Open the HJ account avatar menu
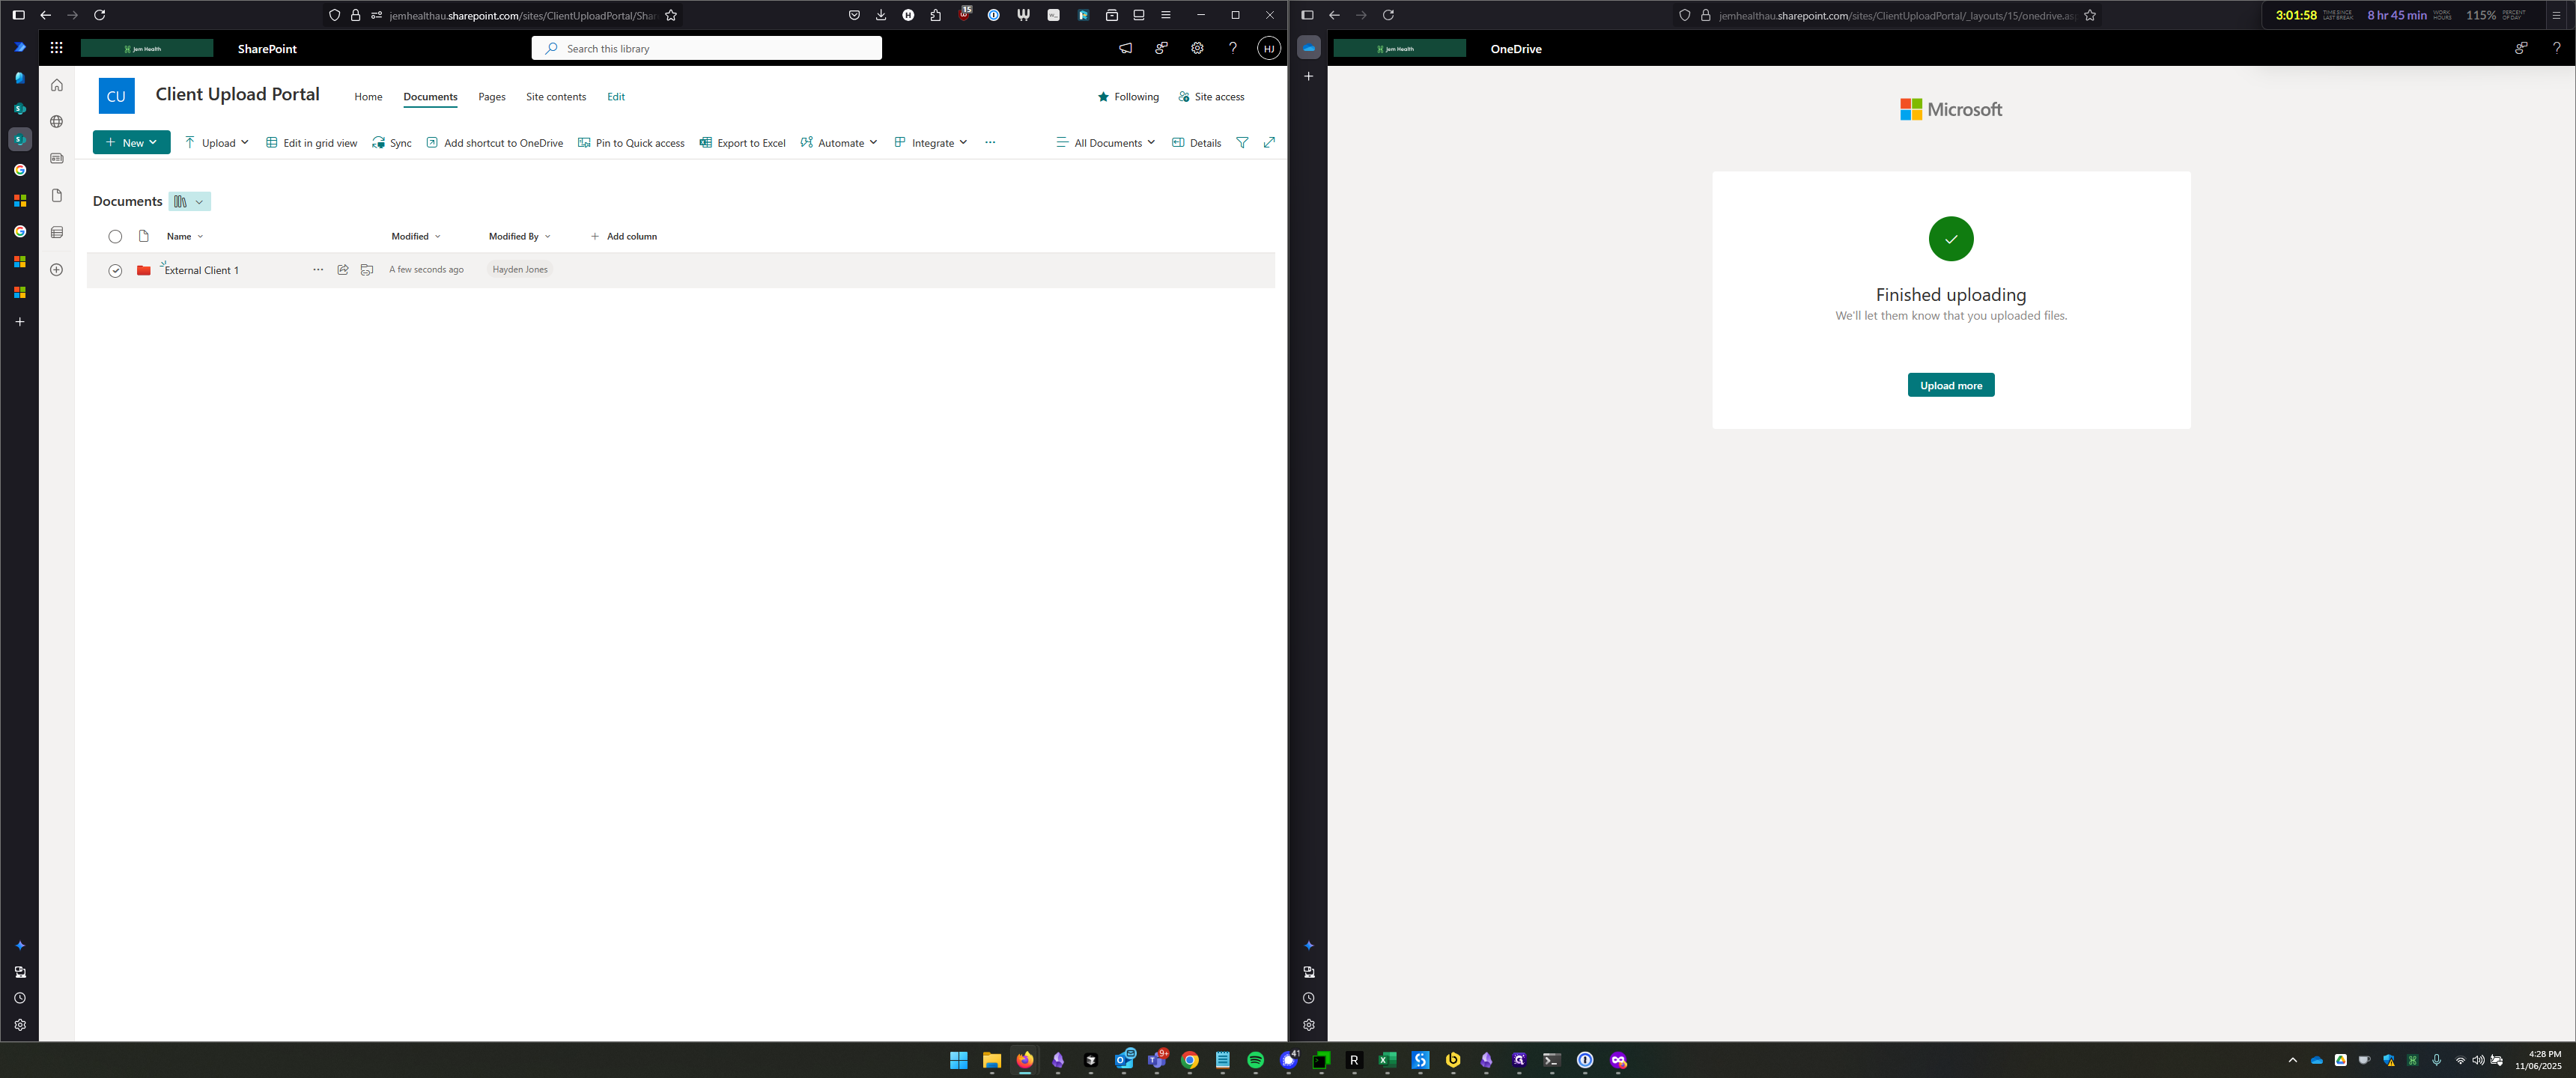Screen dimensions: 2576x1078 click(1269, 48)
